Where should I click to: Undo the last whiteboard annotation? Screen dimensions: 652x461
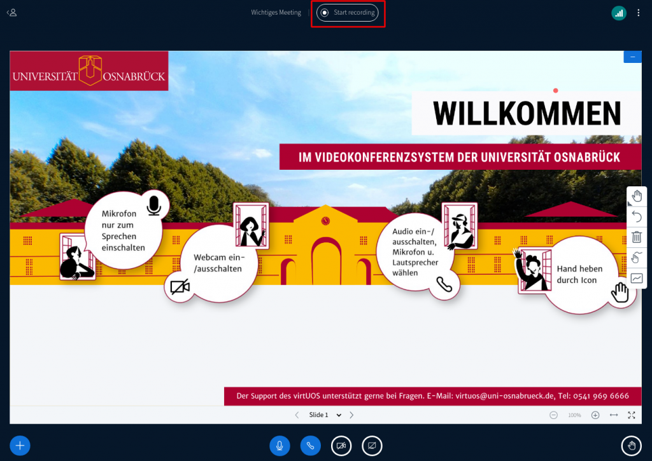click(x=637, y=216)
